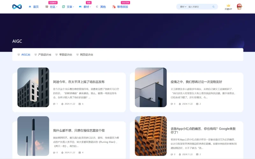The width and height of the screenshot is (255, 159).
Task: Click the date clock icon on 我什么都不想 article
Action: coord(62,152)
